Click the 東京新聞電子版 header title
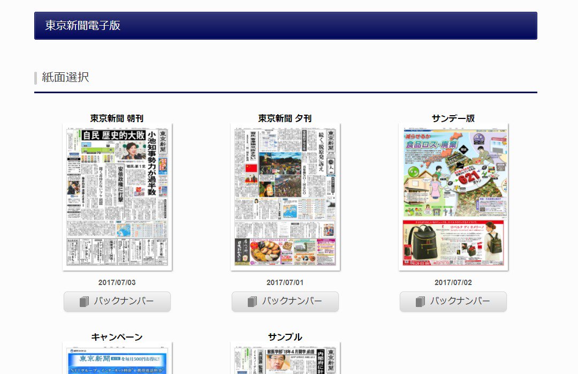The image size is (578, 374). 82,25
